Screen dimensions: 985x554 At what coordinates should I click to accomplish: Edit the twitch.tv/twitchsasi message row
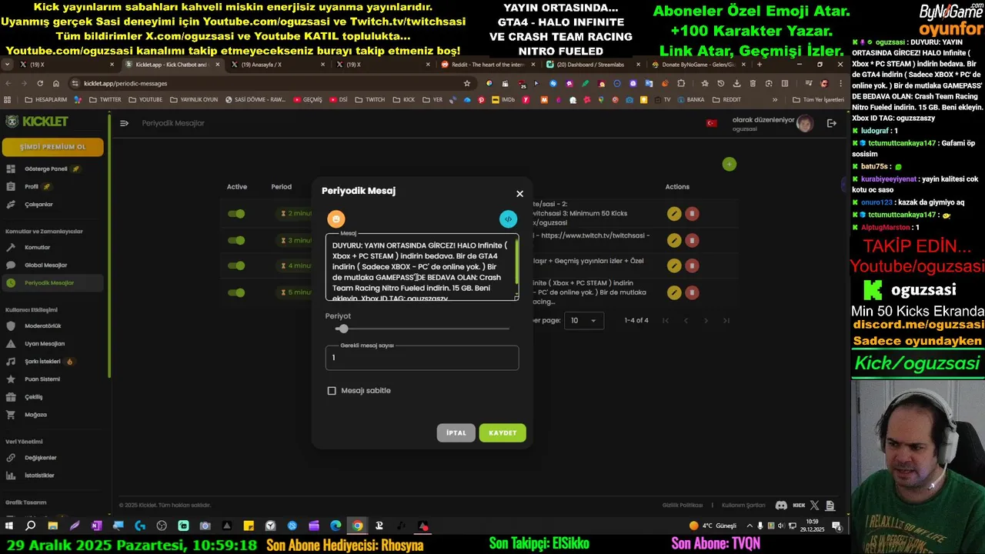[674, 241]
